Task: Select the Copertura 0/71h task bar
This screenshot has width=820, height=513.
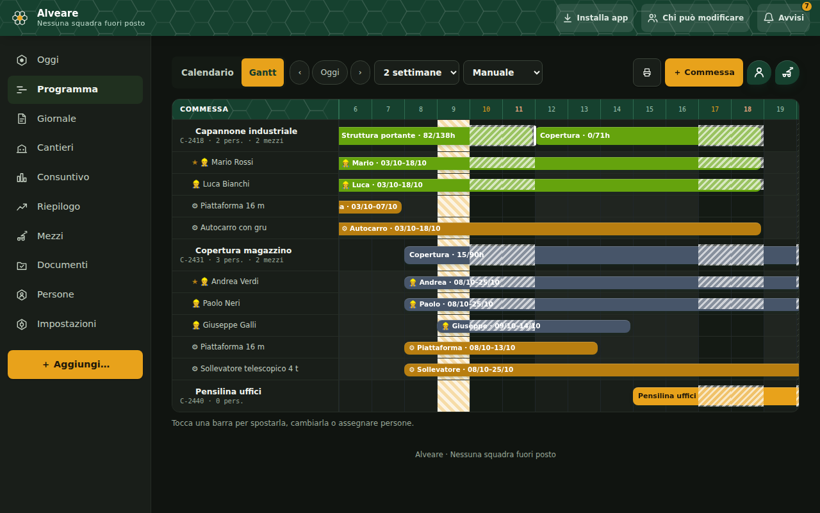Action: pos(649,136)
